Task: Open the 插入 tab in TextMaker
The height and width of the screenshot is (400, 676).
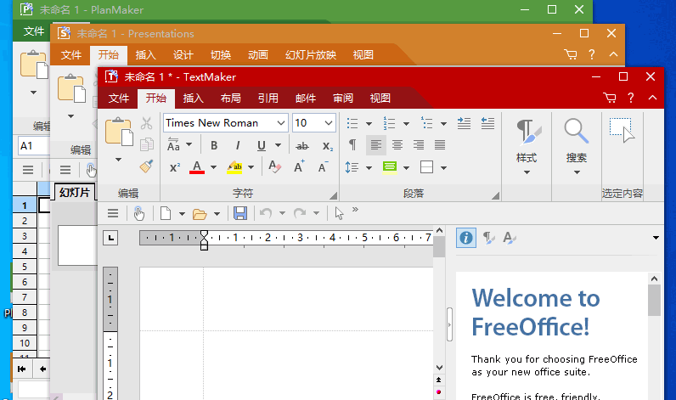Action: coord(194,99)
